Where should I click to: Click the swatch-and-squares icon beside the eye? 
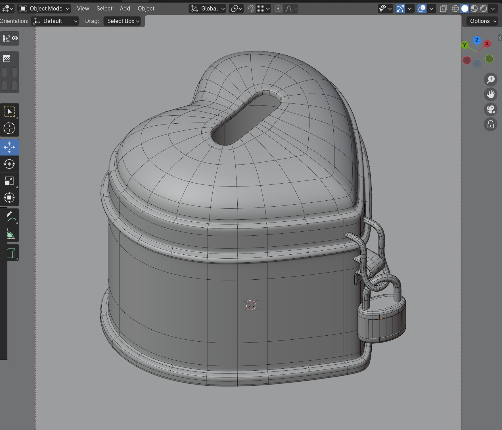pos(6,38)
